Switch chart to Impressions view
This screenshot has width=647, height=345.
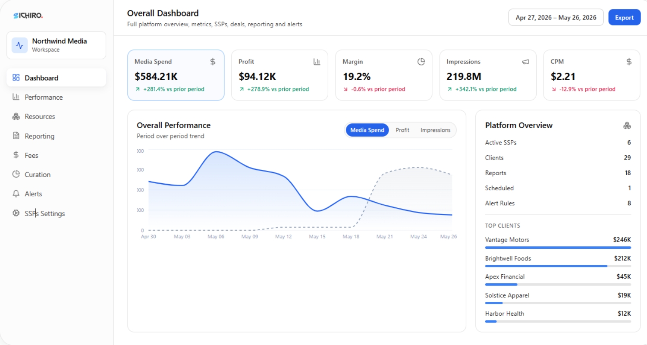click(435, 130)
